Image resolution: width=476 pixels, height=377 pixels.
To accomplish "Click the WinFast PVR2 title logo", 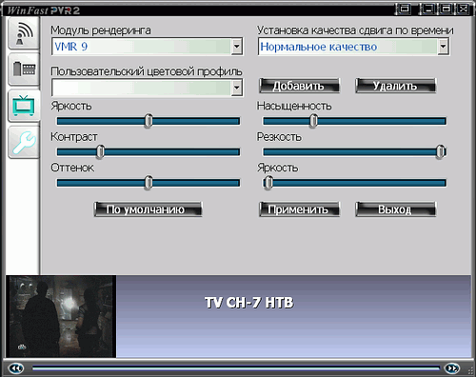I will (43, 10).
